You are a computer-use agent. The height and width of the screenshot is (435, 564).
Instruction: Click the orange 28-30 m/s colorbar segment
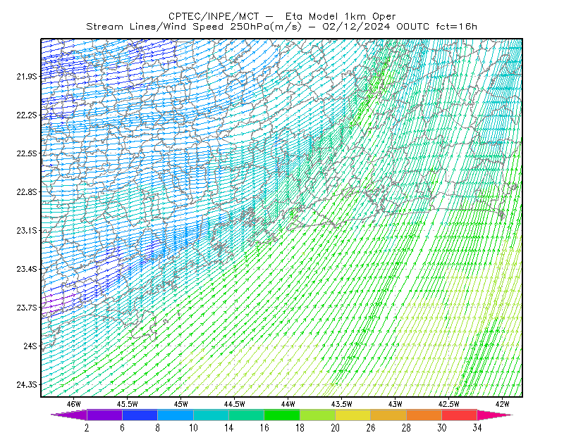pos(424,415)
